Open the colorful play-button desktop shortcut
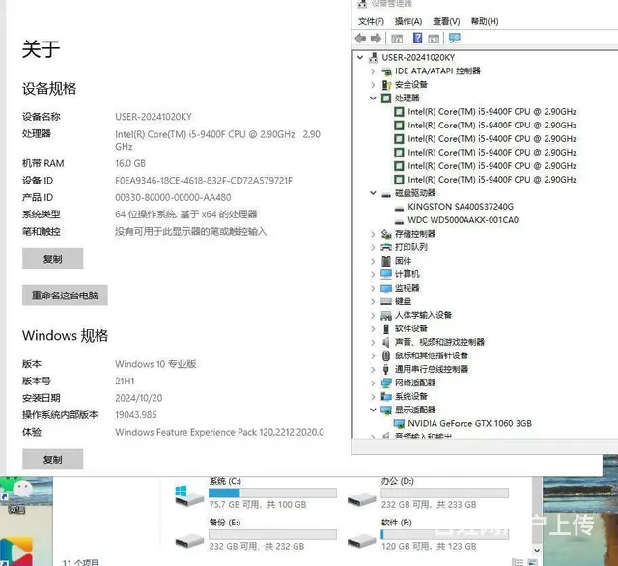 point(16,552)
